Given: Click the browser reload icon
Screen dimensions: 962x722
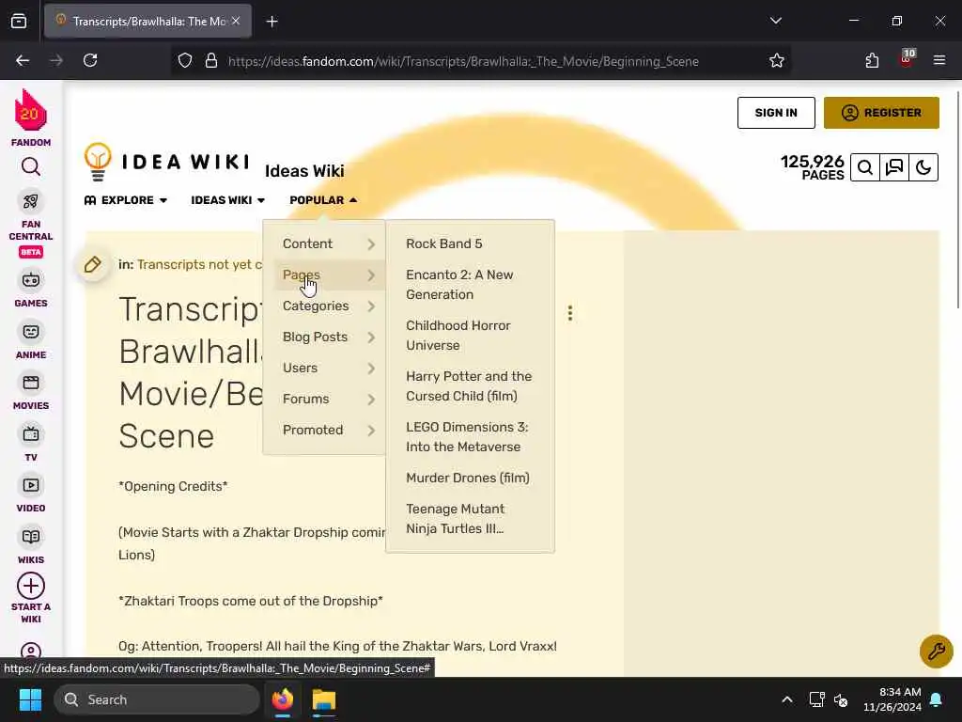Looking at the screenshot, I should click(x=90, y=61).
